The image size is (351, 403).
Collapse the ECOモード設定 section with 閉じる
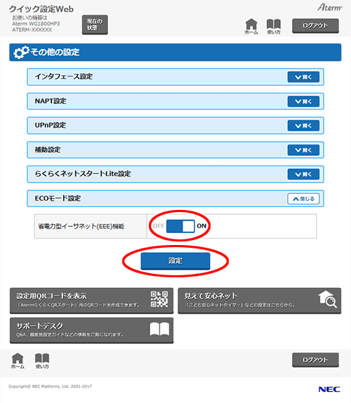click(303, 199)
